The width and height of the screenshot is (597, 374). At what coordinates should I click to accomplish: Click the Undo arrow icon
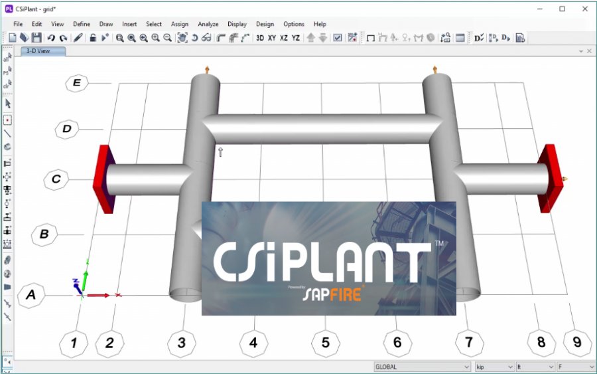tap(51, 38)
